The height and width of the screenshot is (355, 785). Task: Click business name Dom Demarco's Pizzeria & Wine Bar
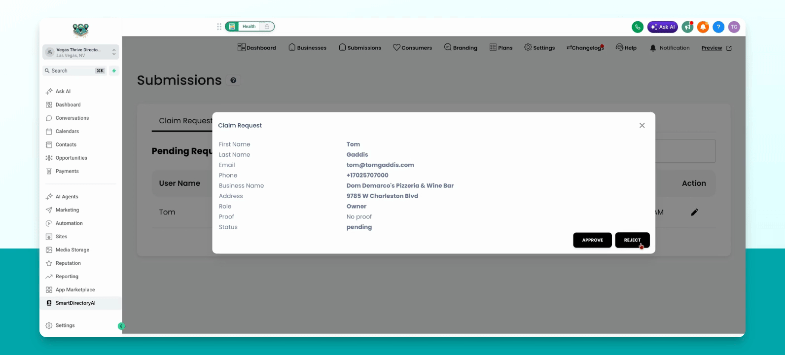pyautogui.click(x=400, y=186)
